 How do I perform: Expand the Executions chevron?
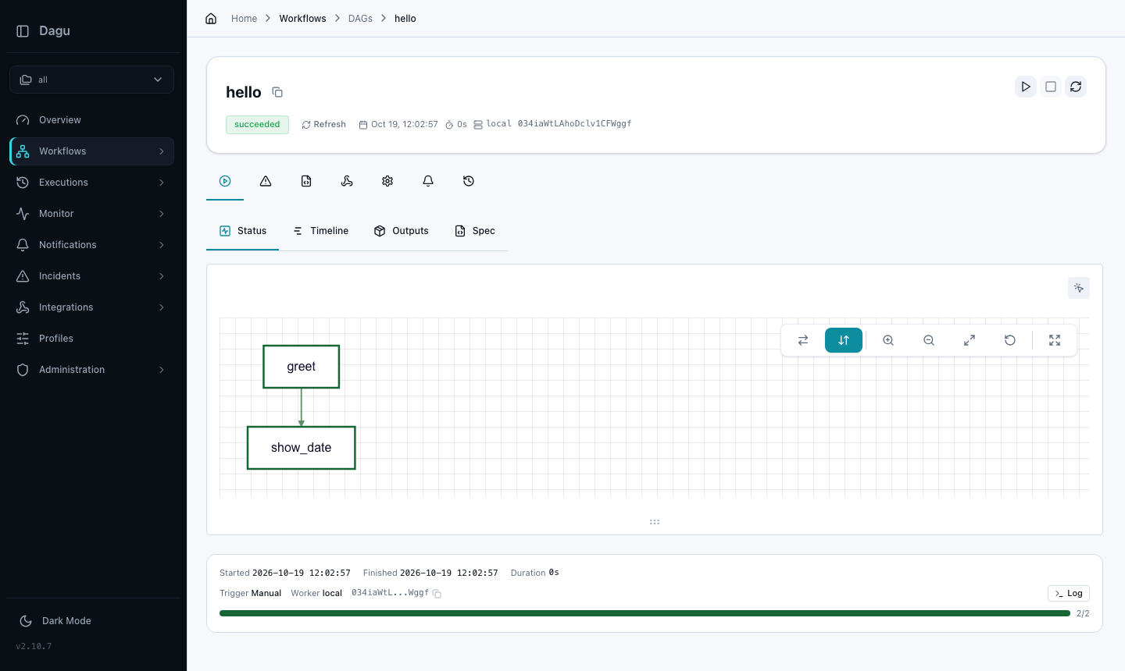coord(162,183)
